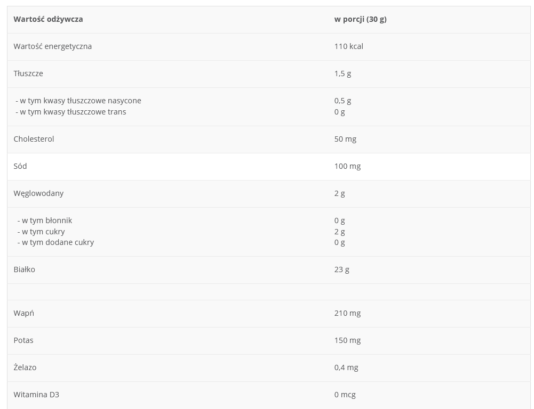Click the 100 mg sodium value

point(347,166)
